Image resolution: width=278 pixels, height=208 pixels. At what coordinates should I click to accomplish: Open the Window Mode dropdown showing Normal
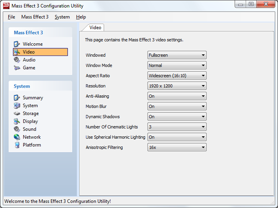(177, 65)
